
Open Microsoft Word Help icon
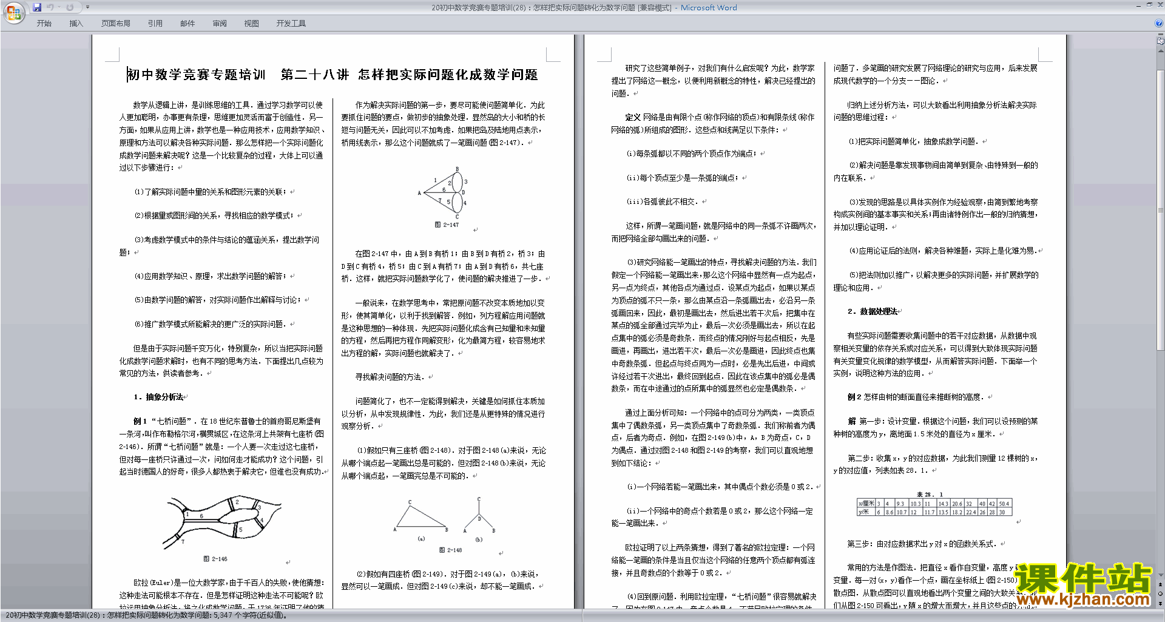1159,24
